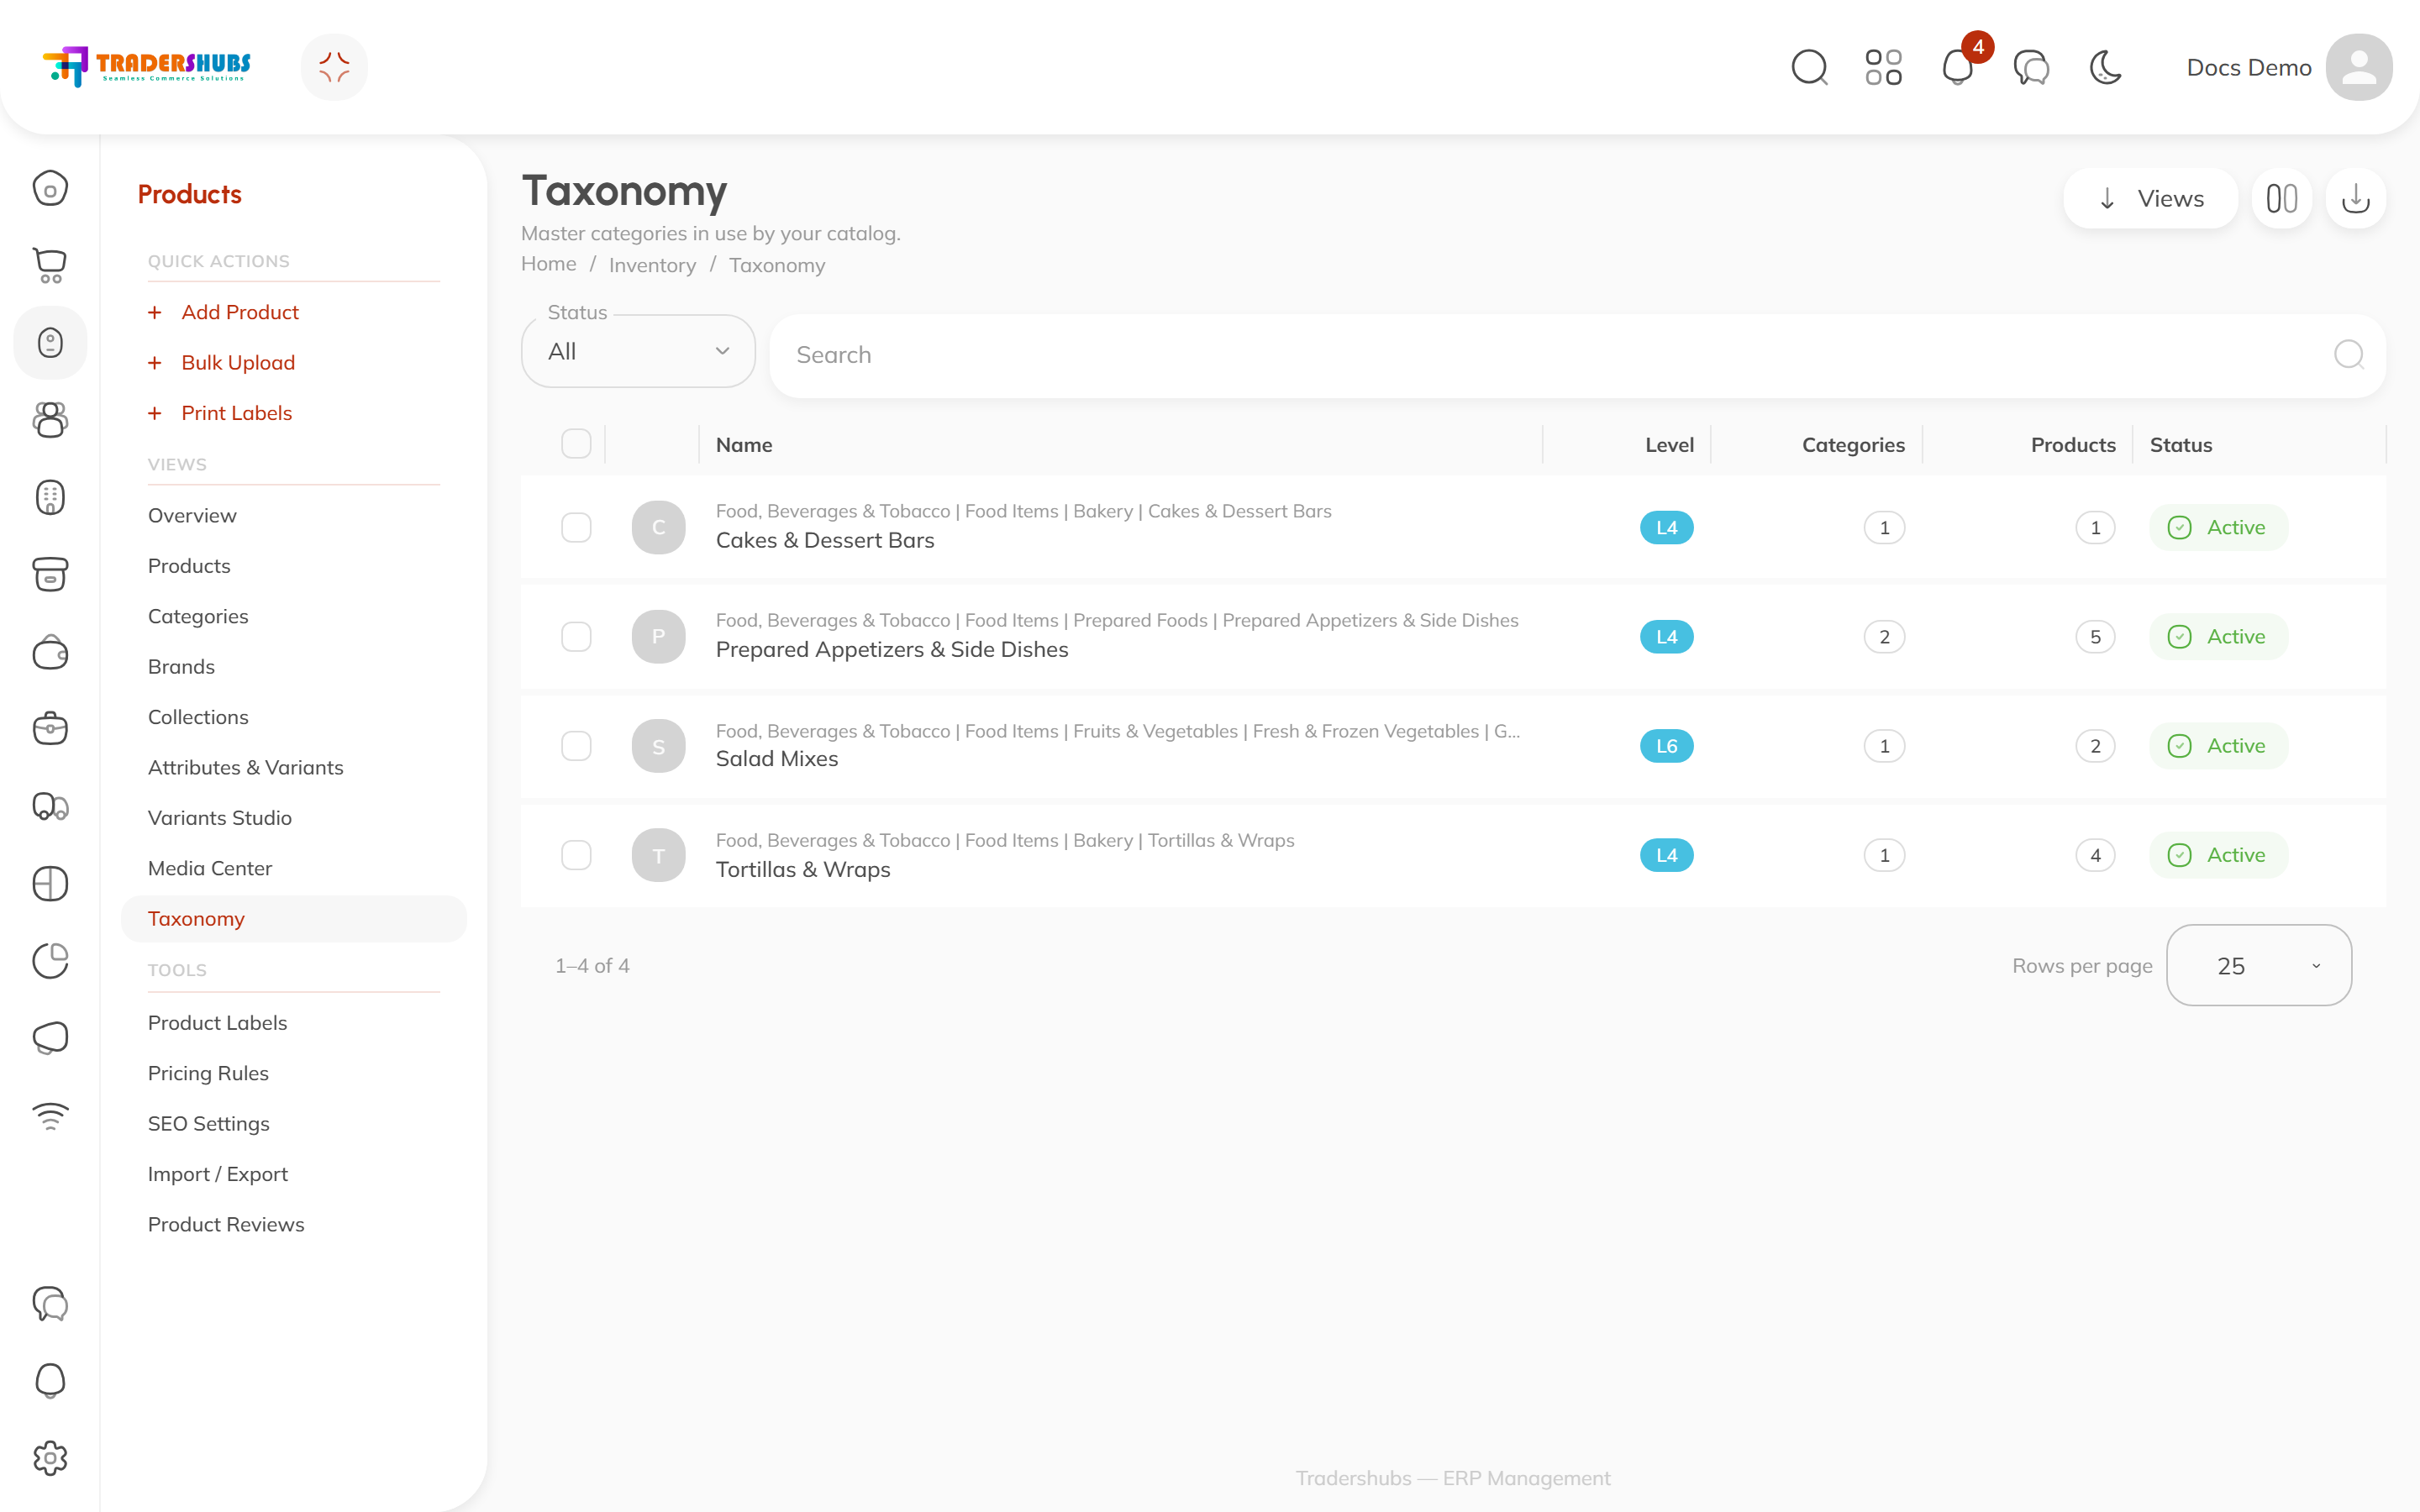The image size is (2420, 1512).
Task: Open the wifi signal icon in left rail
Action: click(50, 1115)
